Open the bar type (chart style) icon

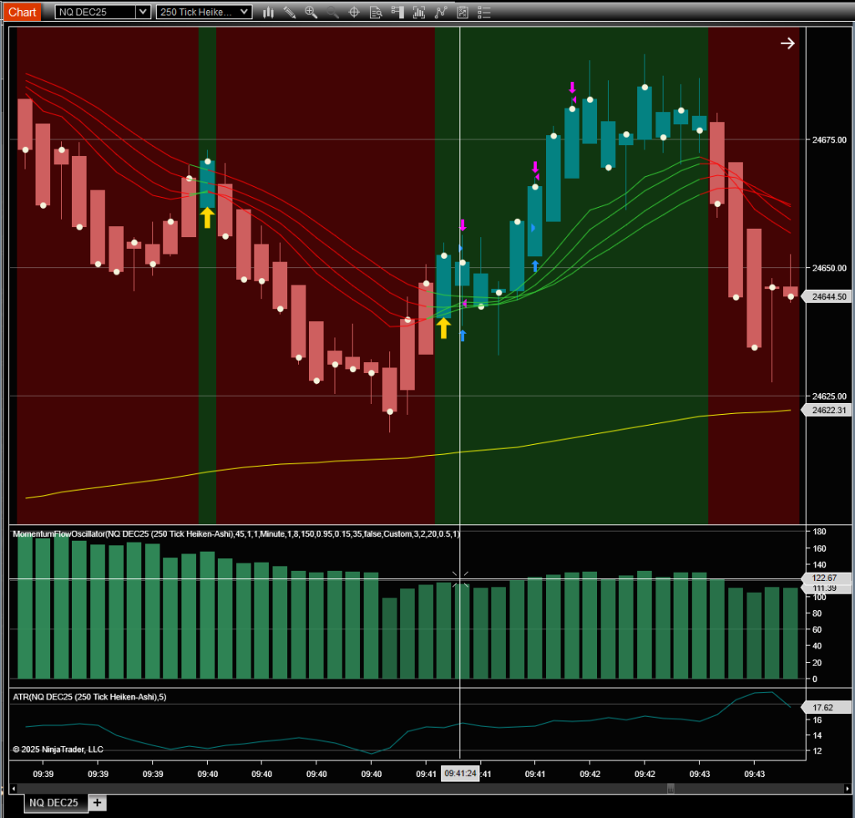[x=269, y=12]
